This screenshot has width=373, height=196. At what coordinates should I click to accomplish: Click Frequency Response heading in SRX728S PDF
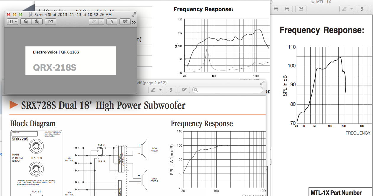tap(202, 124)
